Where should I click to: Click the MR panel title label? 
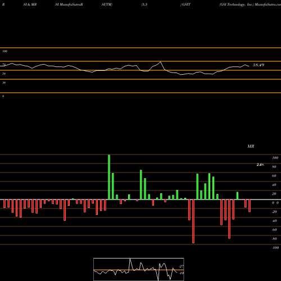251,146
